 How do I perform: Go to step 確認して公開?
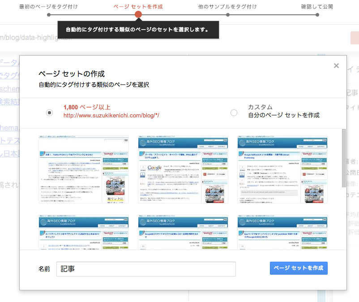coord(317,7)
